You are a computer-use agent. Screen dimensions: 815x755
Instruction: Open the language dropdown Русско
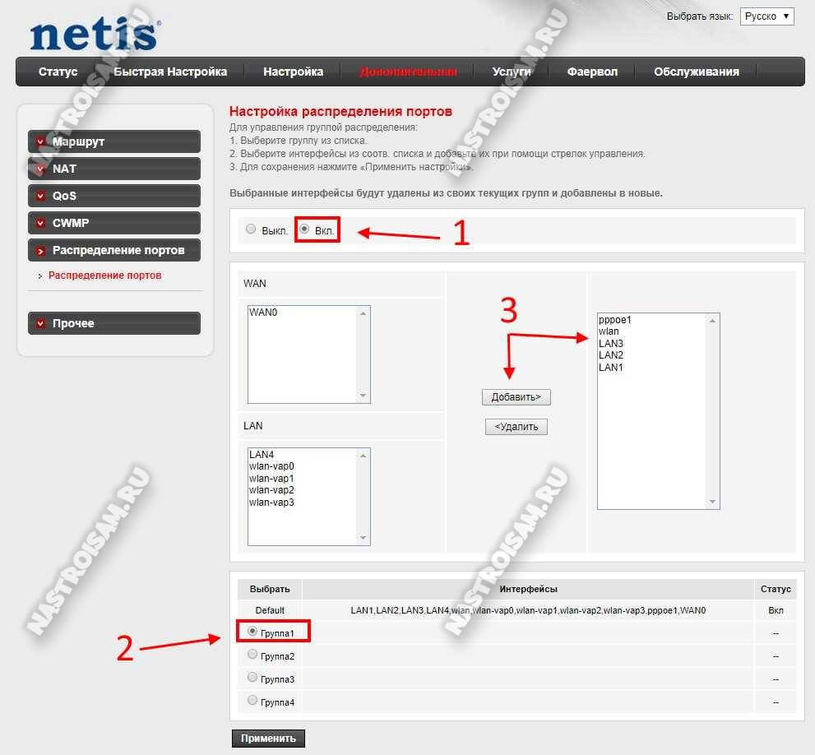point(766,16)
